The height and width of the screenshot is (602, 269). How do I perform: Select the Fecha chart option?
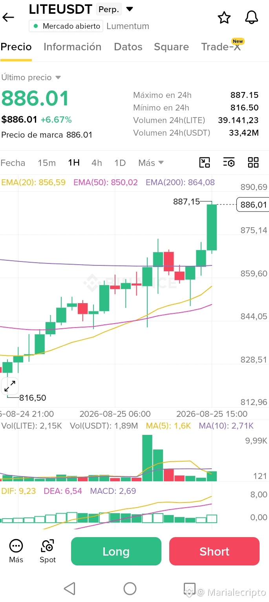[13, 163]
